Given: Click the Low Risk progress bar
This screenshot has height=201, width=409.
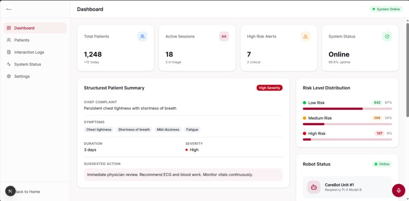Looking at the screenshot, I should 347,108.
